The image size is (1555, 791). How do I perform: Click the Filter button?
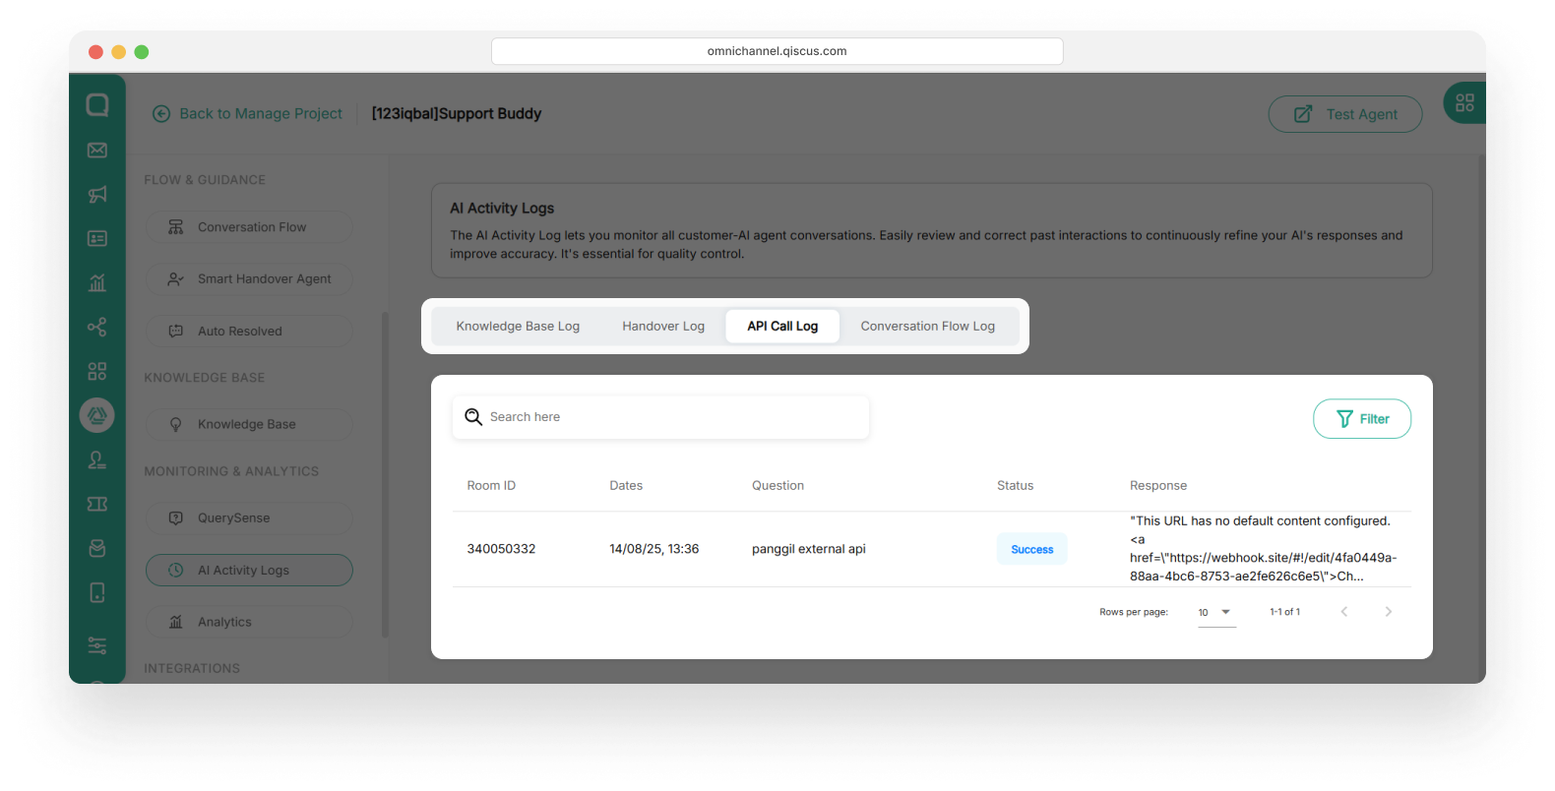pyautogui.click(x=1362, y=419)
